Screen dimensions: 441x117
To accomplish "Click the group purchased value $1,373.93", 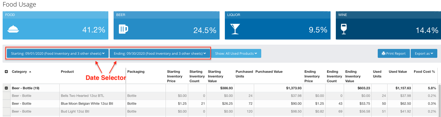I will 294,88.
